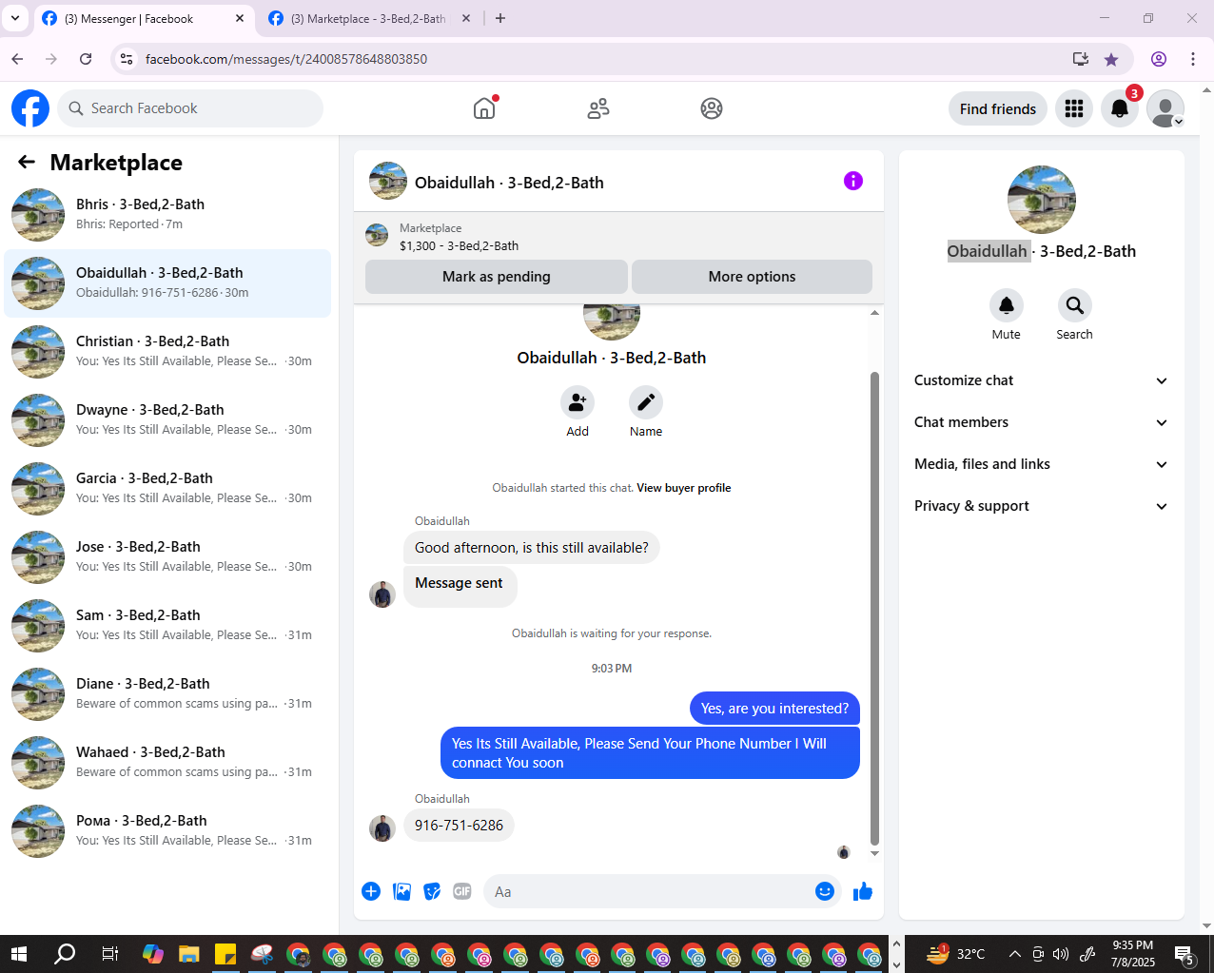Open the Jose 3-Bed,2-Bath conversation
Image resolution: width=1214 pixels, height=973 pixels.
(x=167, y=557)
